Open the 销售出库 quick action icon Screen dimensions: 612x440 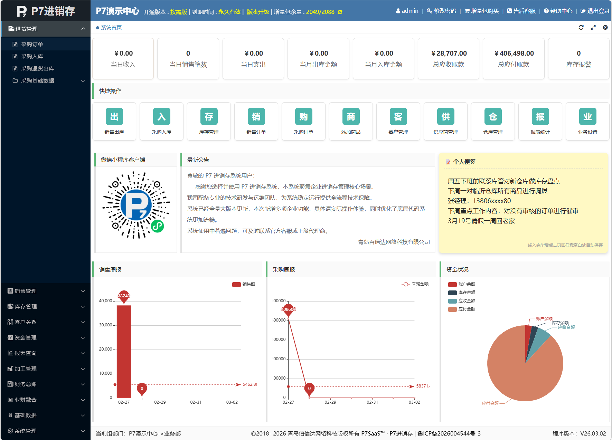pos(114,117)
